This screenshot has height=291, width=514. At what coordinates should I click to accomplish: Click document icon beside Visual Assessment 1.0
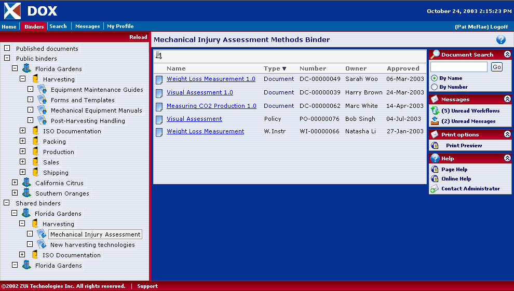tap(159, 93)
